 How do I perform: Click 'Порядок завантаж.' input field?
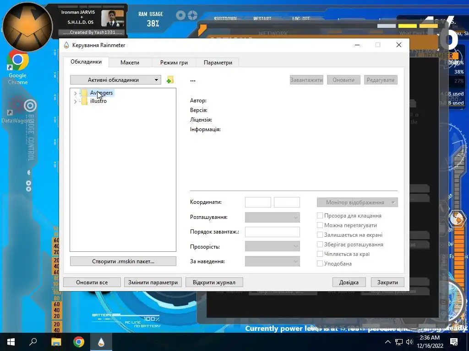pos(272,232)
